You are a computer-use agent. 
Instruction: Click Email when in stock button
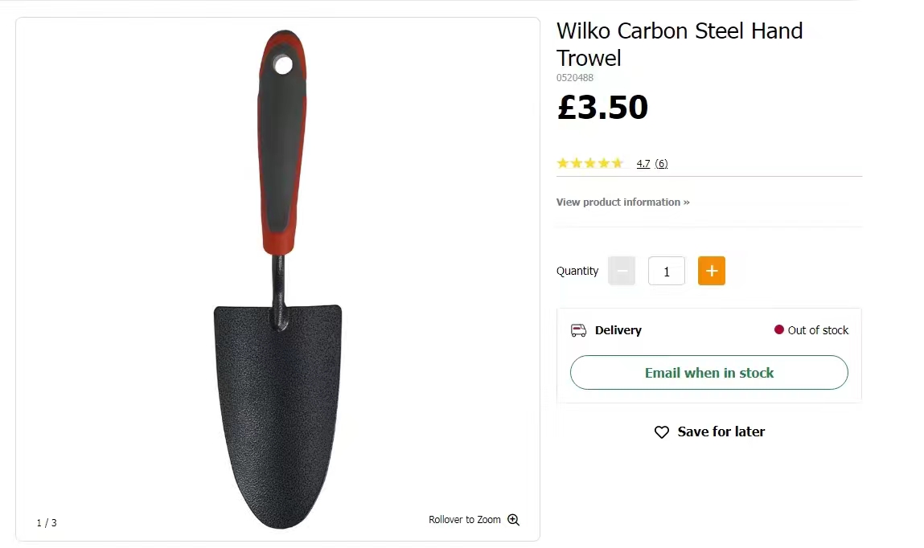click(709, 373)
